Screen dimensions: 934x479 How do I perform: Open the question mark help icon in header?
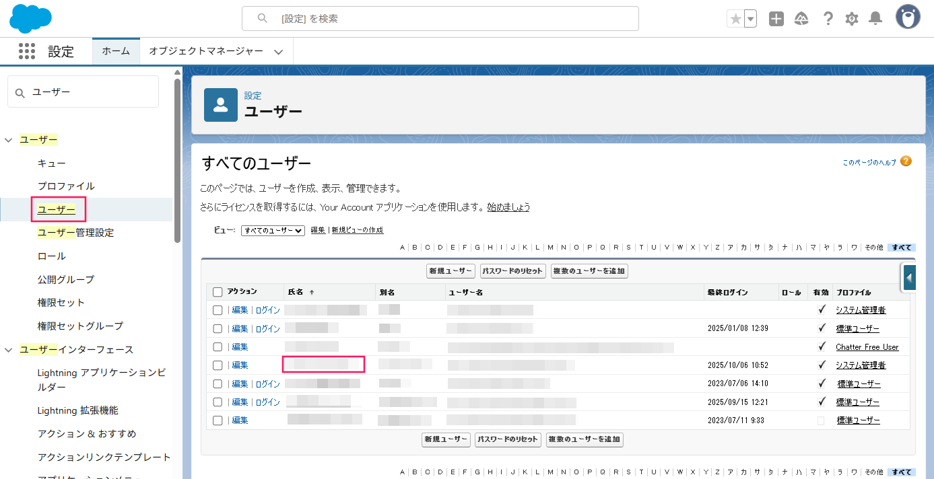[x=828, y=19]
